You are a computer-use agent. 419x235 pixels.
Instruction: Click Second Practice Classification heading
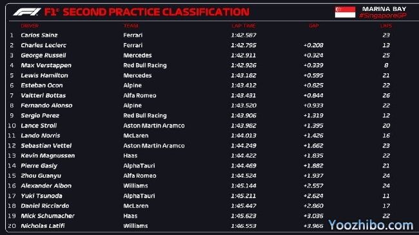click(x=156, y=12)
